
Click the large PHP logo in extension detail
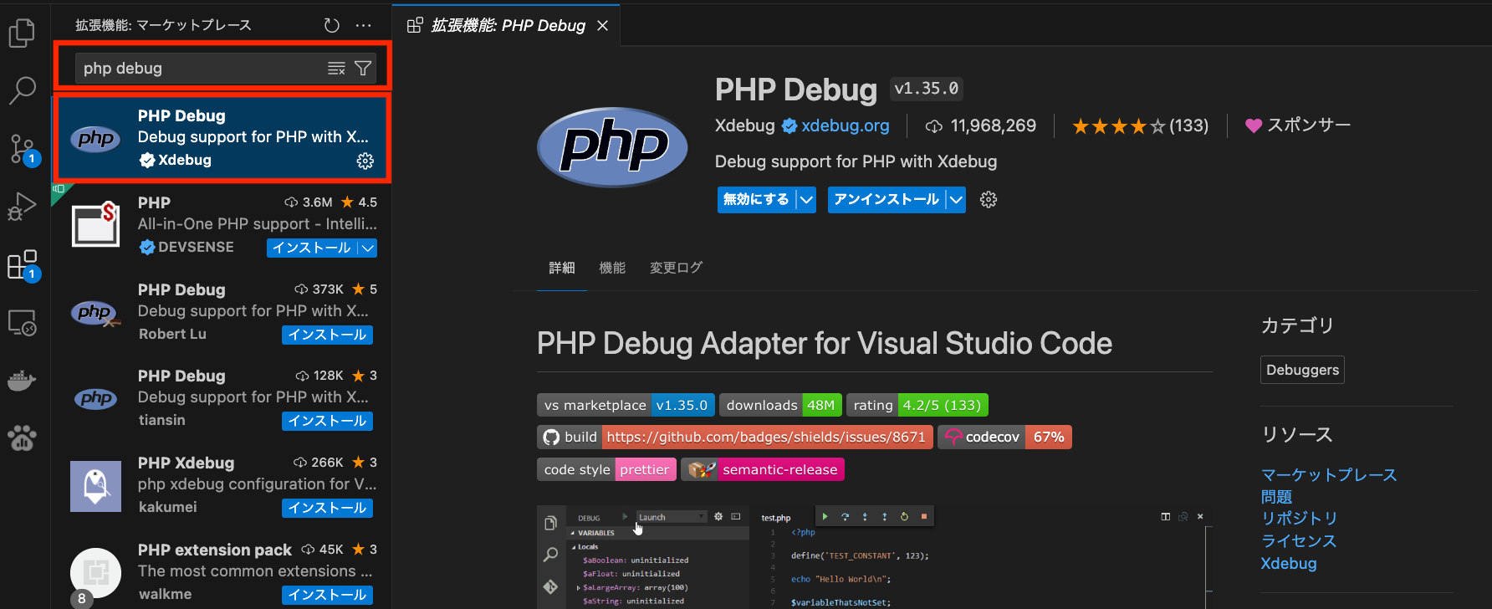tap(612, 146)
